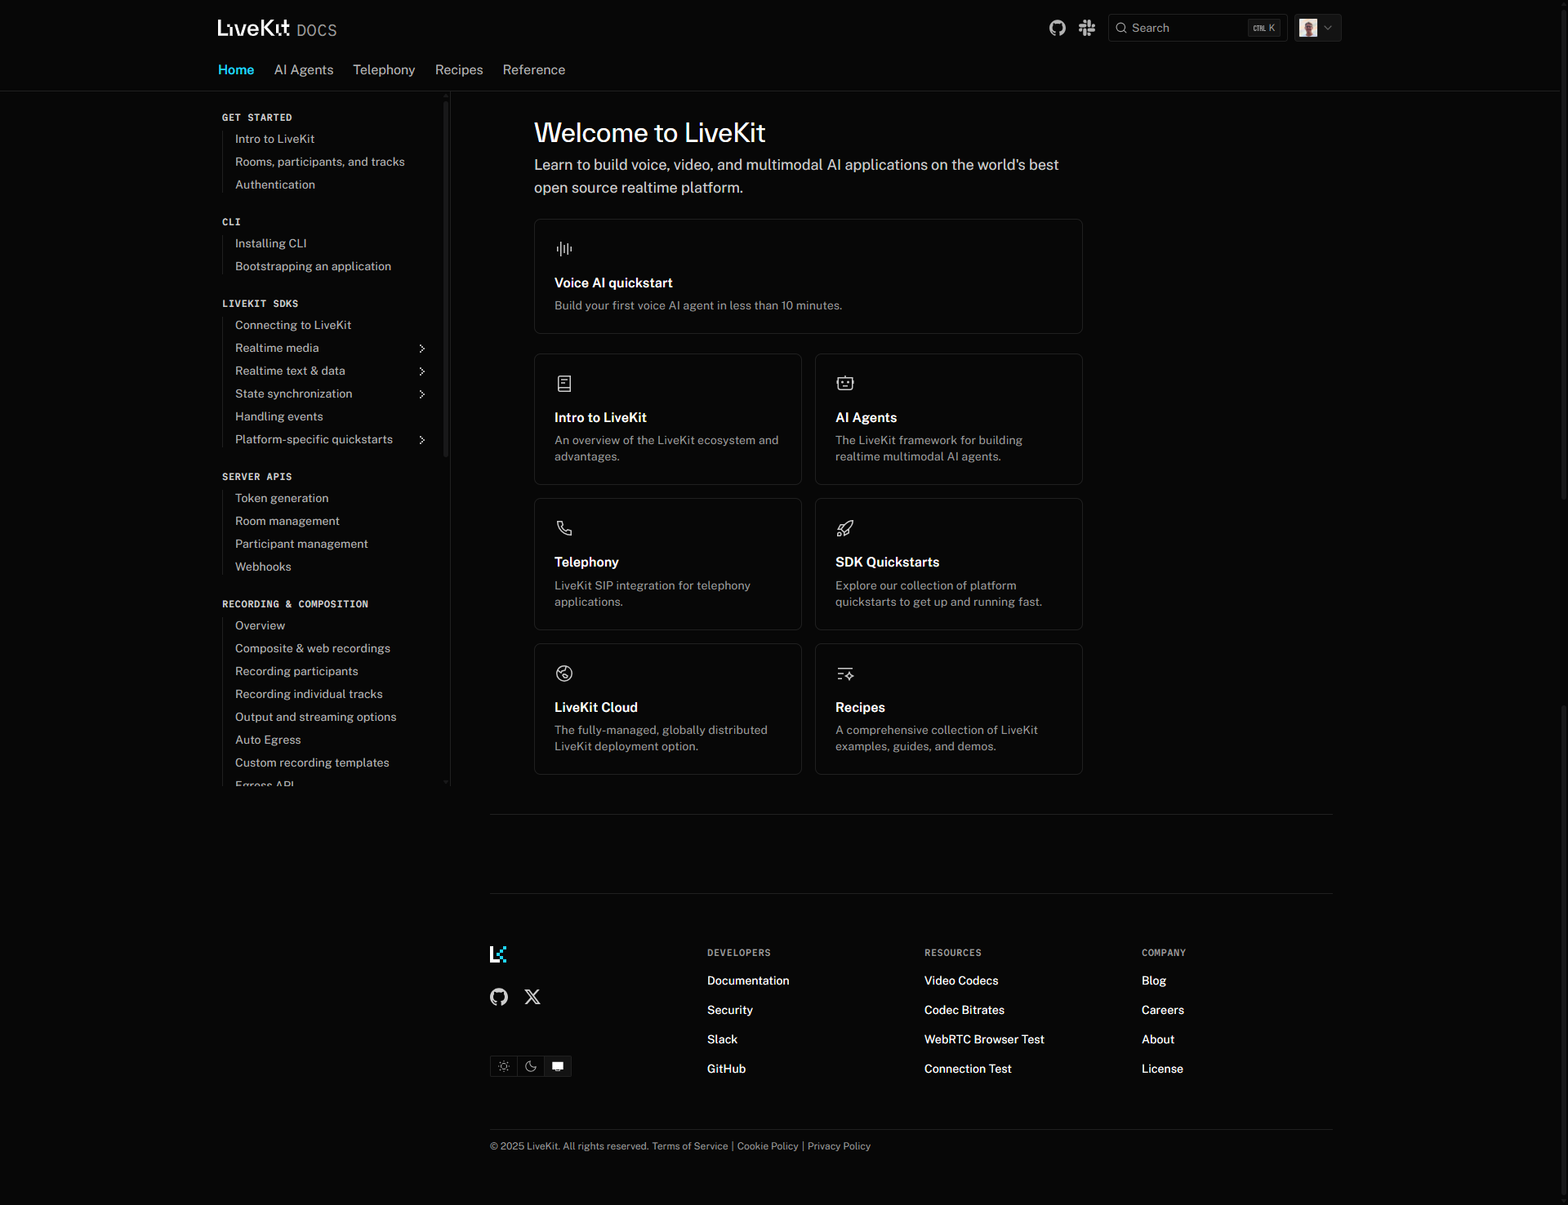Click footer Blog link
The image size is (1568, 1205).
pos(1154,981)
